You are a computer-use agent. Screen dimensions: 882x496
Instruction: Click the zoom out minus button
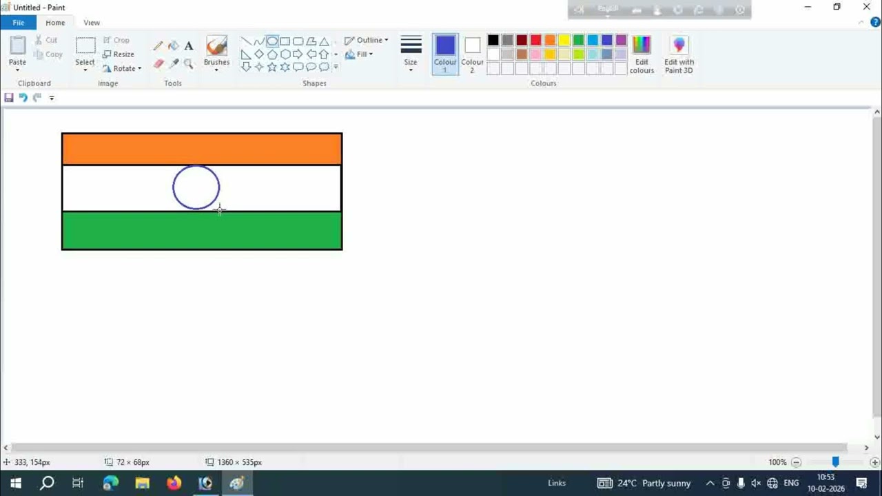[797, 462]
